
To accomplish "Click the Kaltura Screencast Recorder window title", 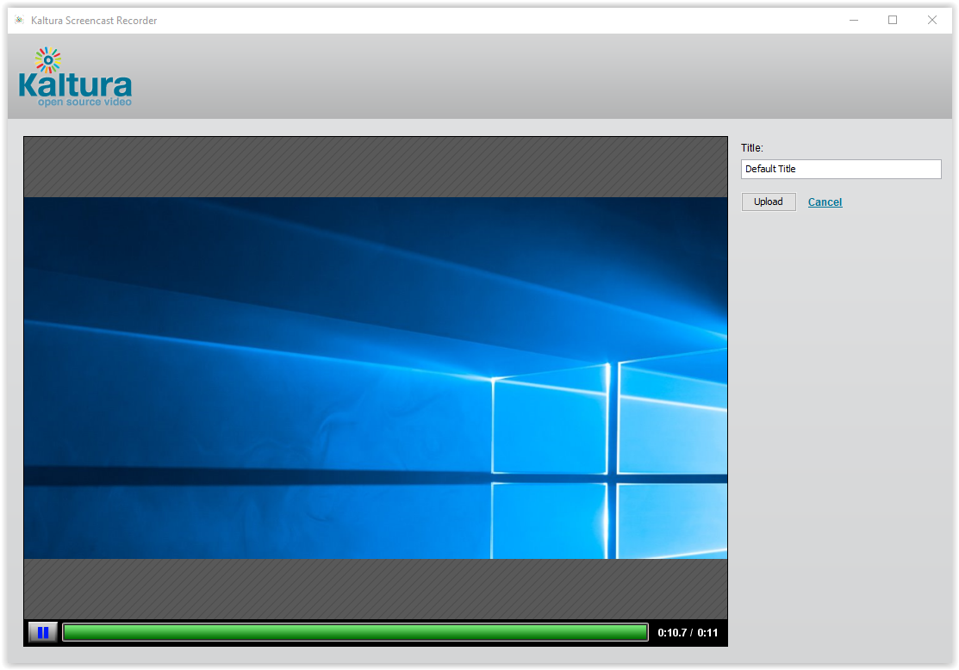I will point(94,21).
